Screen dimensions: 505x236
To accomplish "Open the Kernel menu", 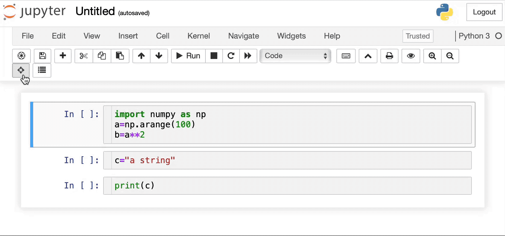I will point(199,36).
